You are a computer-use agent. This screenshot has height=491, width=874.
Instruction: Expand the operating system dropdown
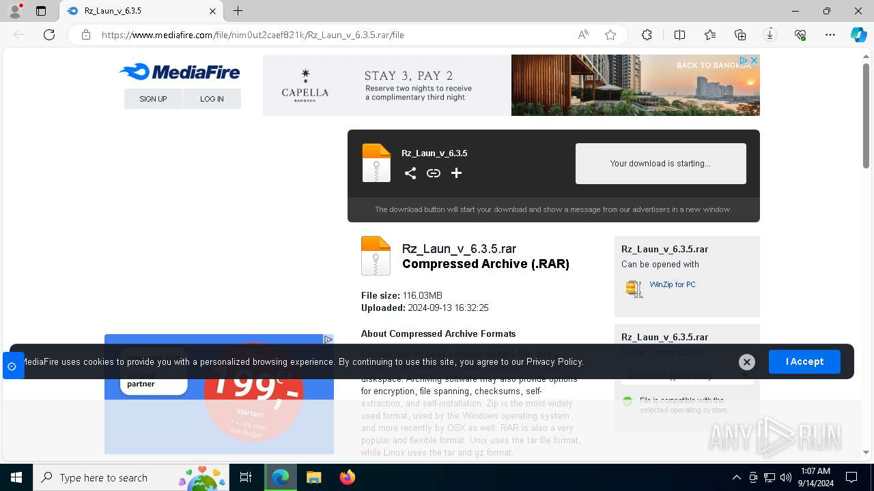[687, 375]
